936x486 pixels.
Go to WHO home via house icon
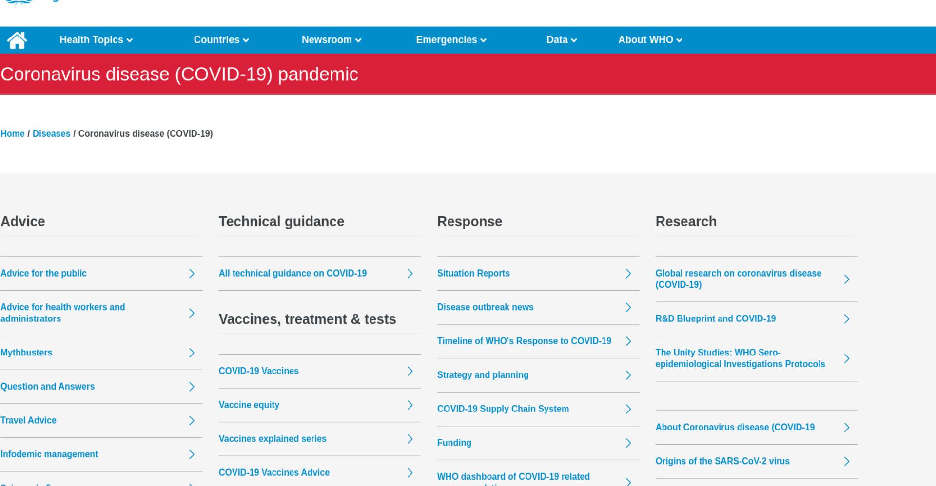[x=17, y=40]
